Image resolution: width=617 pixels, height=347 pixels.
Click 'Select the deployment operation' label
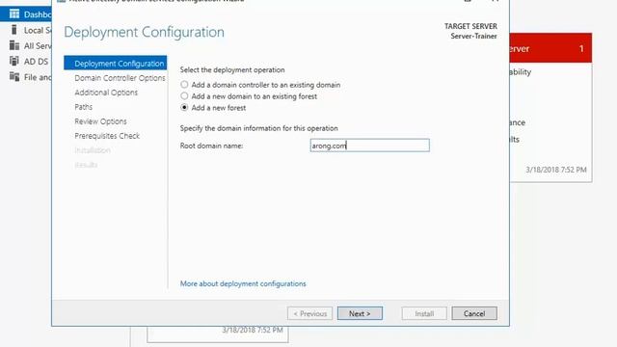(x=232, y=70)
